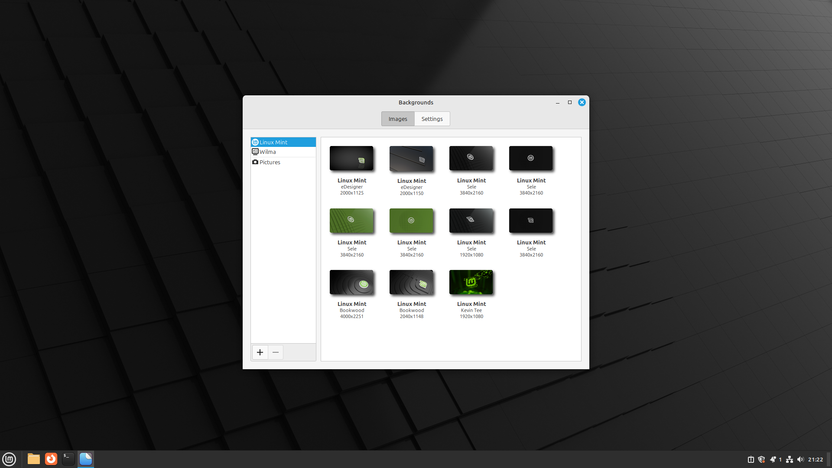
Task: Add a new background folder with the plus button
Action: 260,352
